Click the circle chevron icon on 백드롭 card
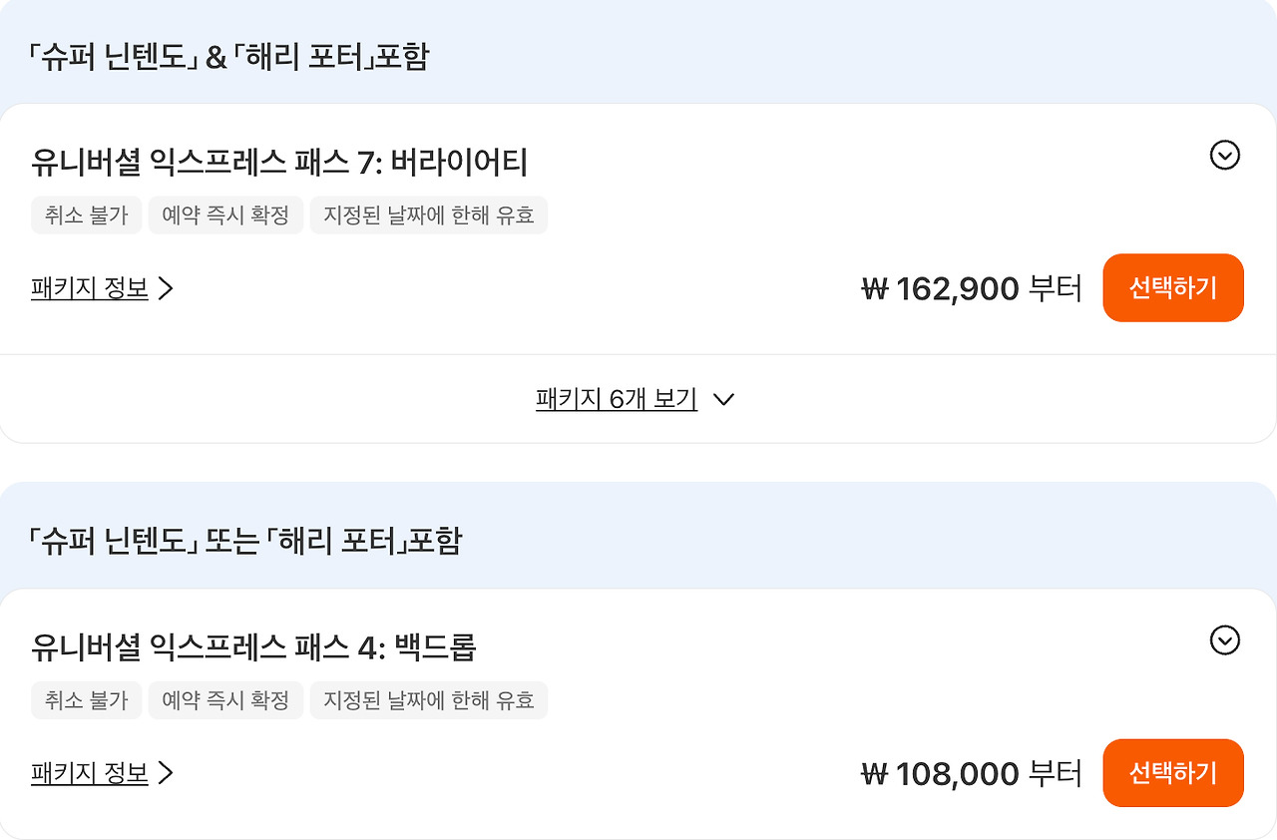Screen dimensions: 1277x840 (1225, 640)
